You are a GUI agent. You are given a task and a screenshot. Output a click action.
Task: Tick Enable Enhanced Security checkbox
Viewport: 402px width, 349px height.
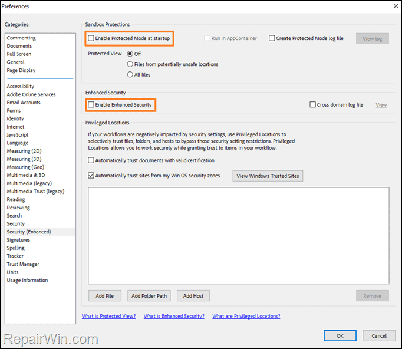(91, 104)
